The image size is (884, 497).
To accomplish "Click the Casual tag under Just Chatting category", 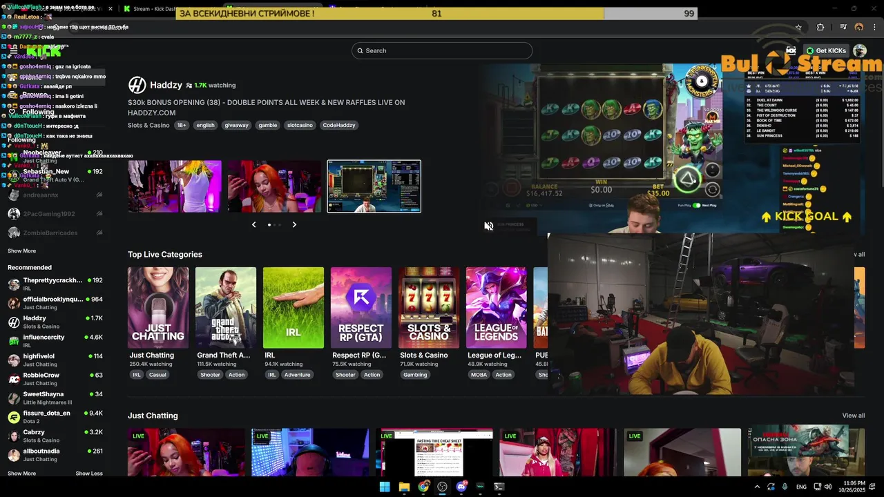I will [157, 375].
